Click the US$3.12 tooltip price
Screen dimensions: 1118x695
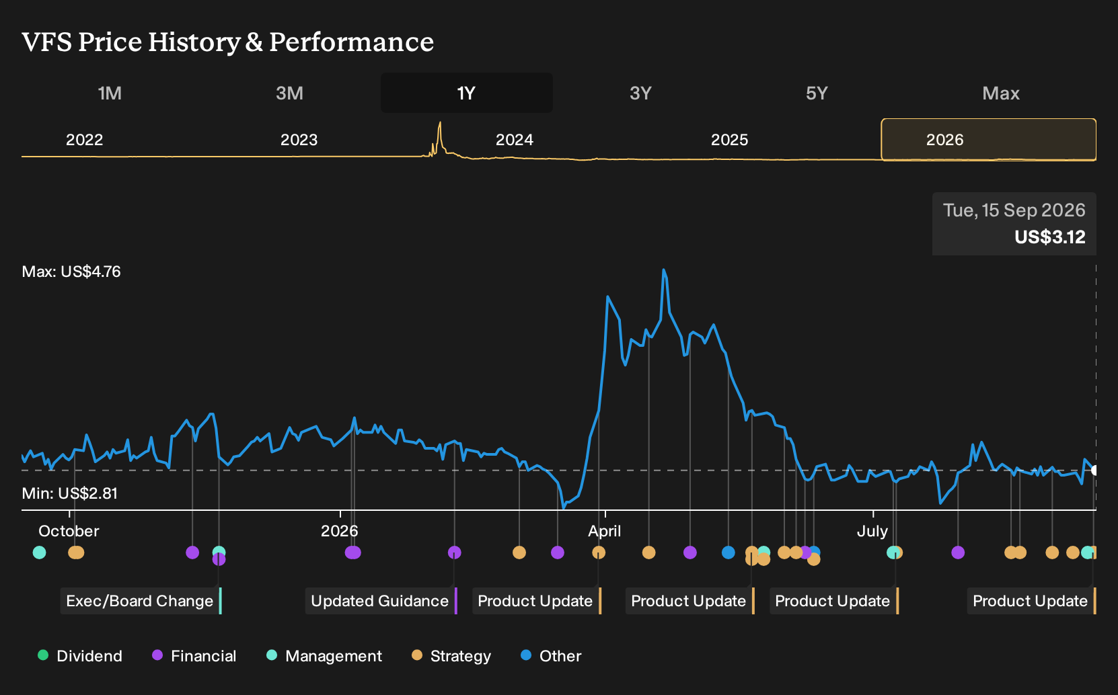point(1050,237)
